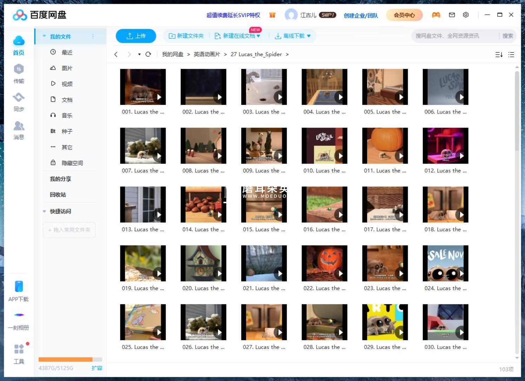Viewport: 525px width, 381px height.
Task: Open settings hexagon icon in title bar
Action: (x=466, y=15)
